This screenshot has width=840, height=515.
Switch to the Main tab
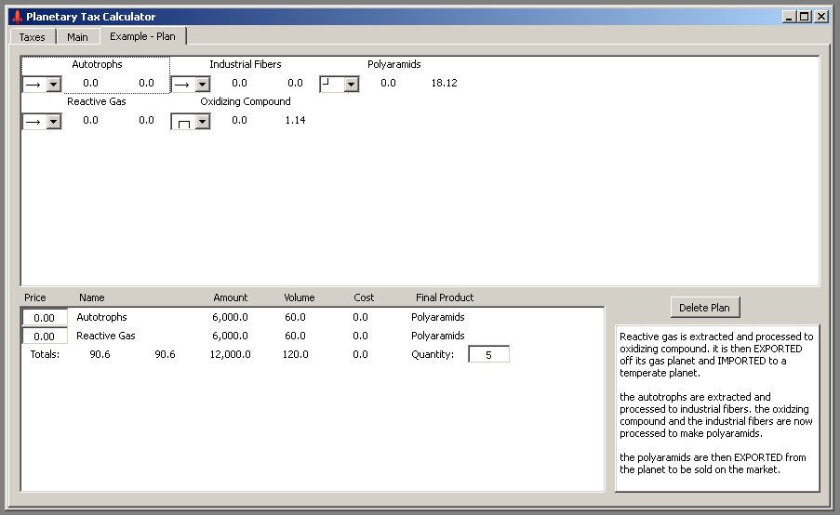click(x=77, y=37)
